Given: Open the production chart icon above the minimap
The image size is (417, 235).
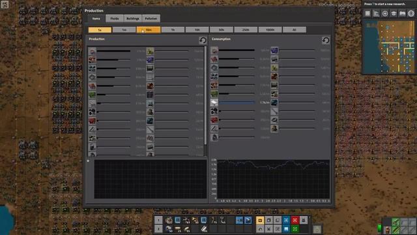Looking at the screenshot, I should (x=376, y=13).
